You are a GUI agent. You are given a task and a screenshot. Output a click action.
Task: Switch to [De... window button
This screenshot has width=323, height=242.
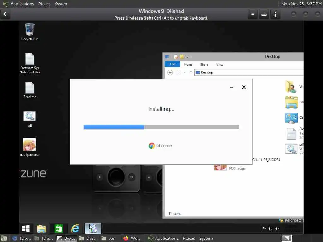44,238
